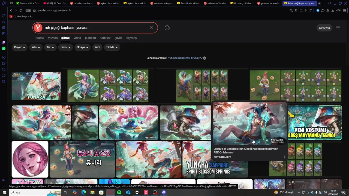Open the pink-haired circular portrait thumbnail
Screen dimensions: 349x196
coord(30,159)
